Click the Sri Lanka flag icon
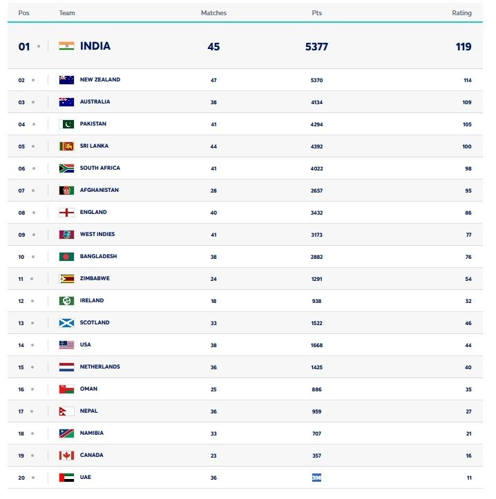Viewport: 496px width, 499px height. click(x=66, y=146)
